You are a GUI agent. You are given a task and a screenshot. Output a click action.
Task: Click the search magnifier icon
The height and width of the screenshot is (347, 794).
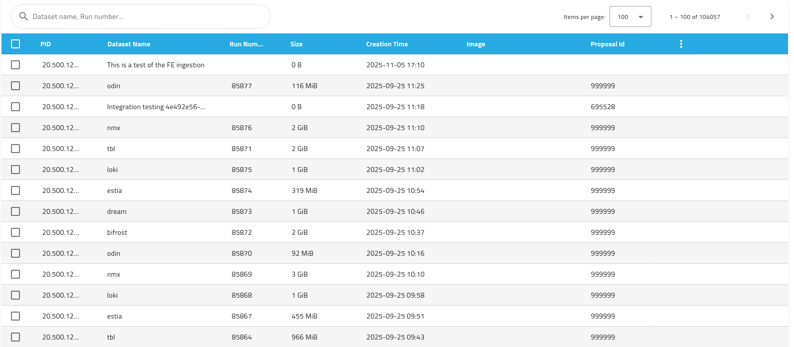pos(23,16)
